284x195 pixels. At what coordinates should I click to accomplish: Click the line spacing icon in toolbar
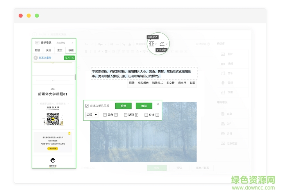click(152, 44)
